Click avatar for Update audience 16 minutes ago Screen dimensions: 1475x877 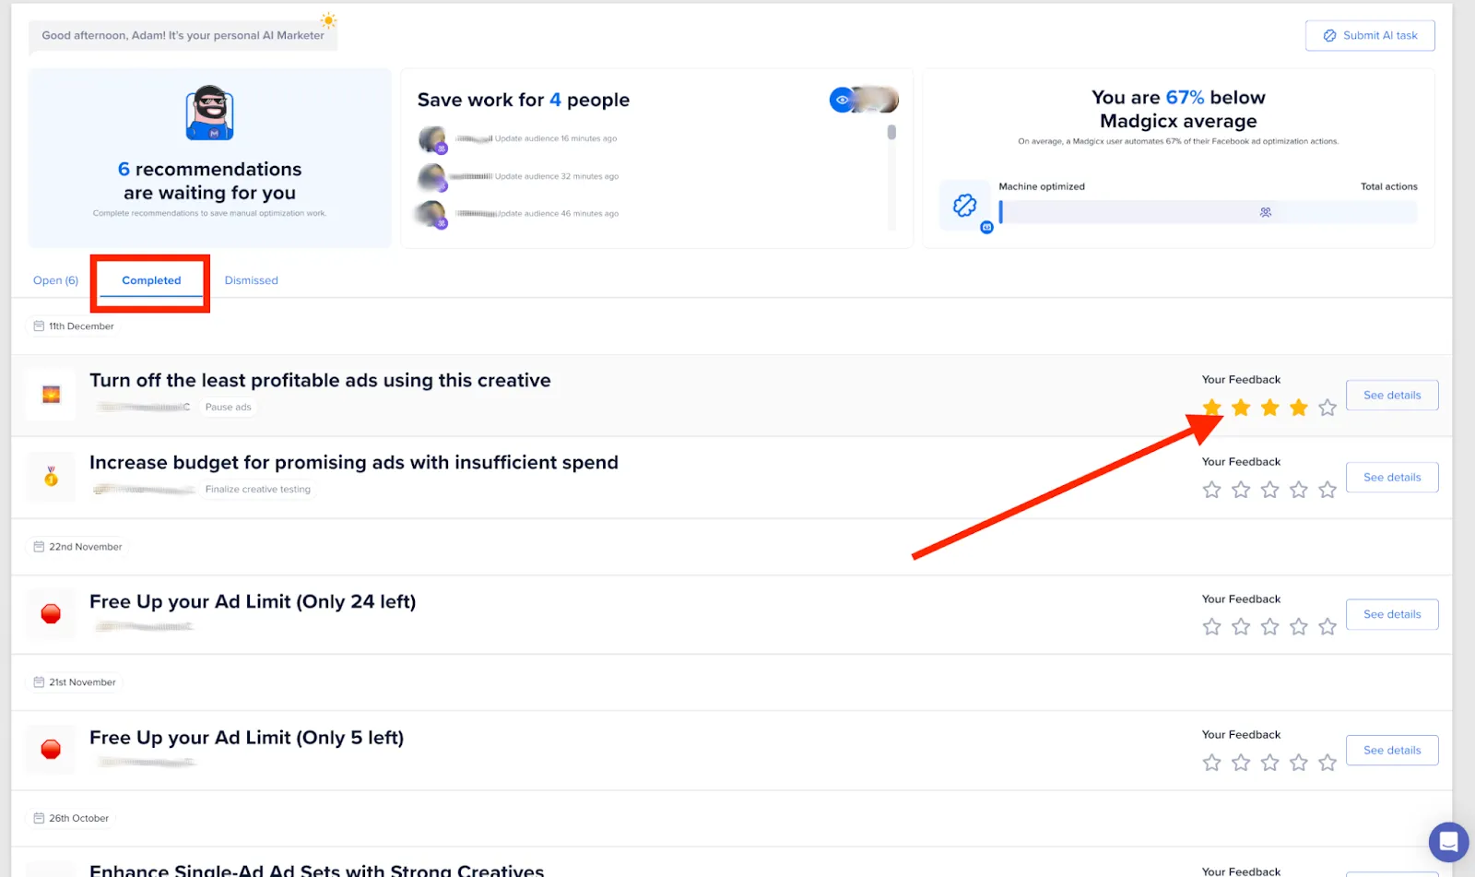(x=432, y=139)
